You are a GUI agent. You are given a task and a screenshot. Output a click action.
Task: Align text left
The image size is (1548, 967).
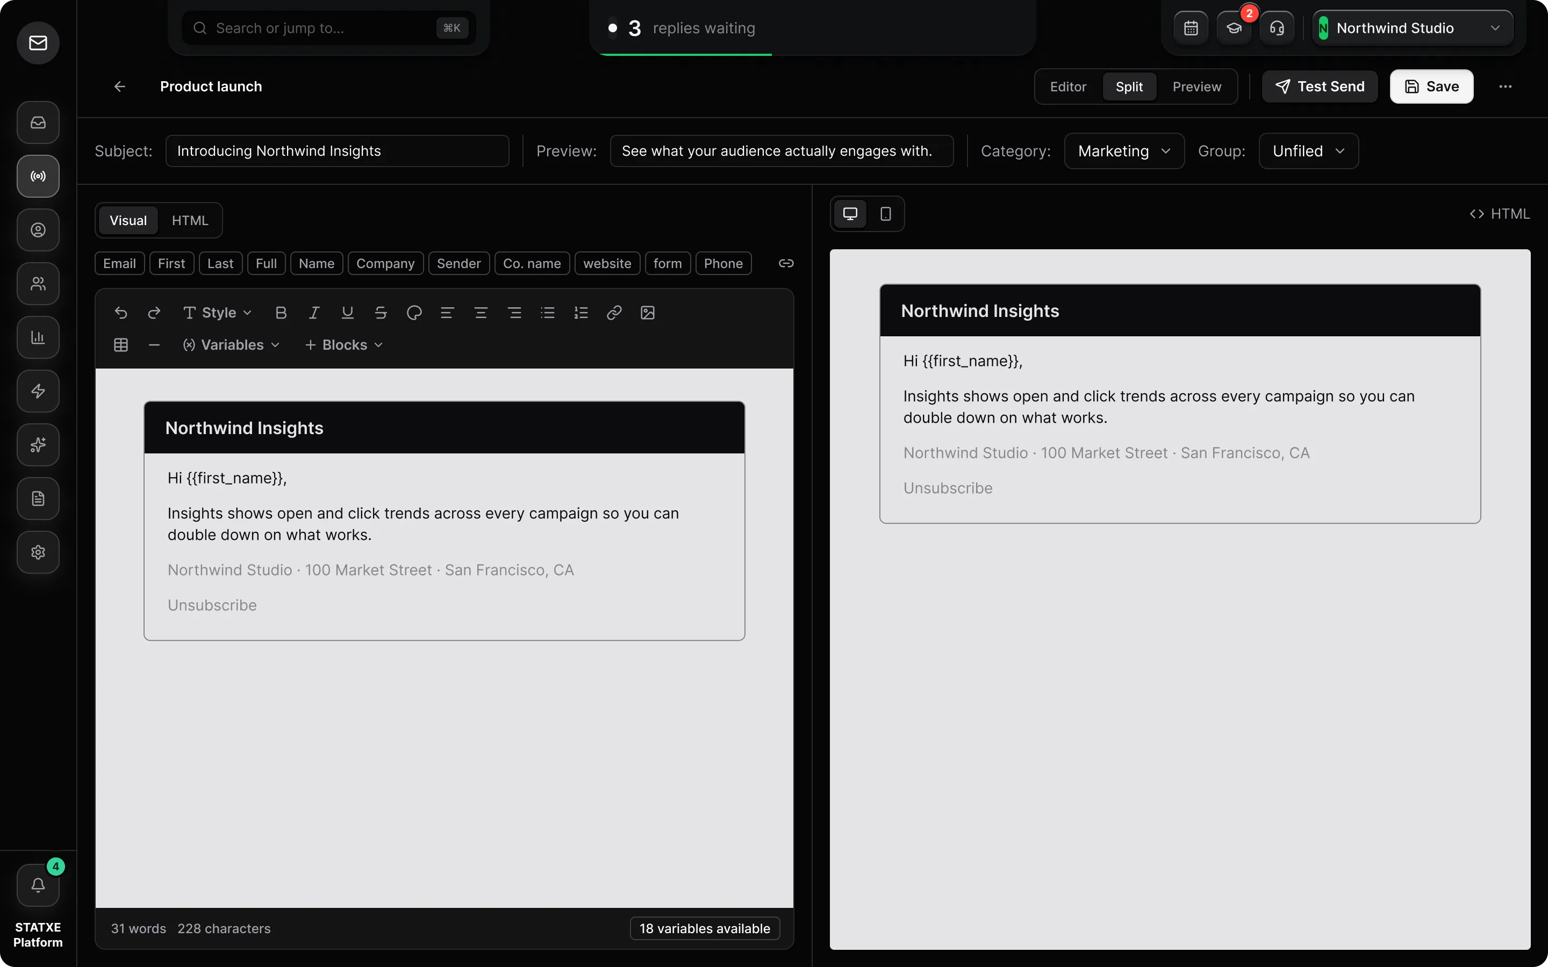click(447, 313)
